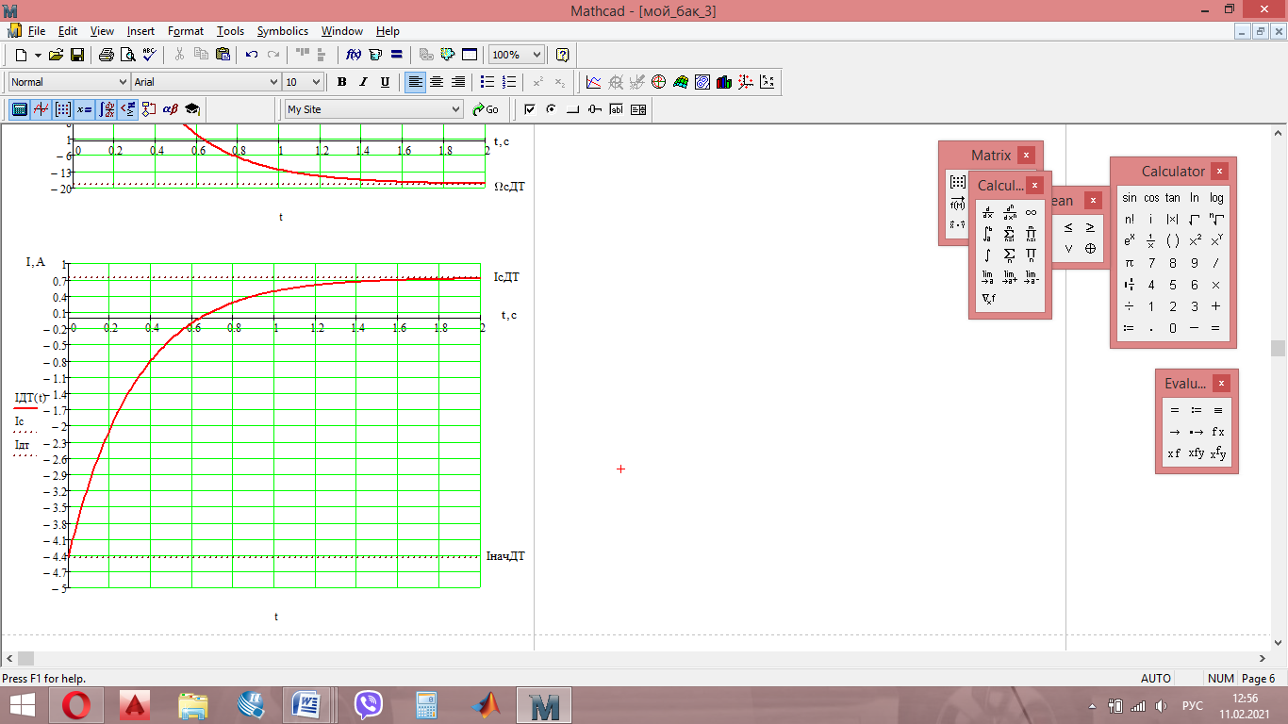Insert polar plot icon
Viewport: 1288px width, 724px height.
pyautogui.click(x=659, y=82)
